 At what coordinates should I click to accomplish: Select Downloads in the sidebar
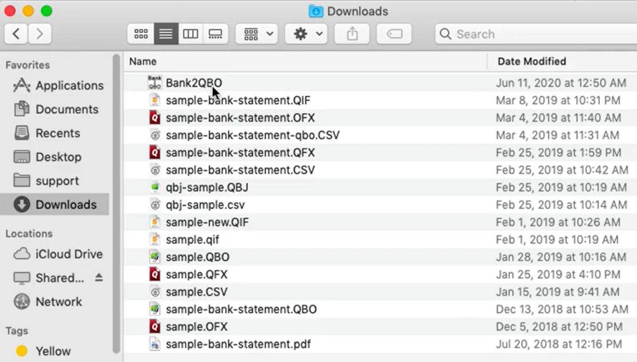coord(55,204)
